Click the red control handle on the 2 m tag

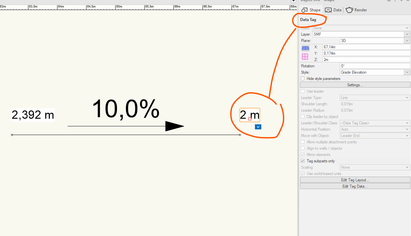250,119
